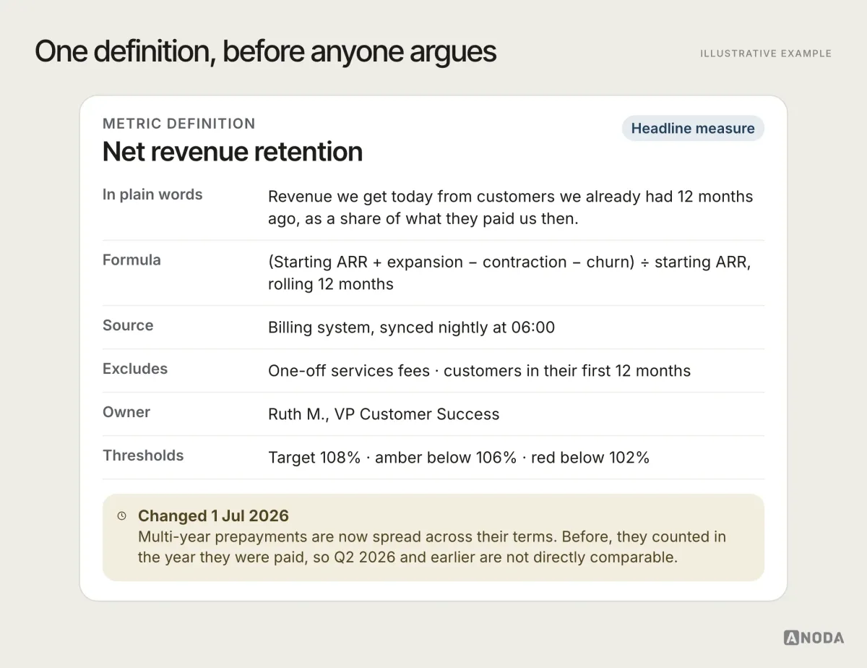
Task: Click the Target 108% thresholds value
Action: (x=459, y=458)
